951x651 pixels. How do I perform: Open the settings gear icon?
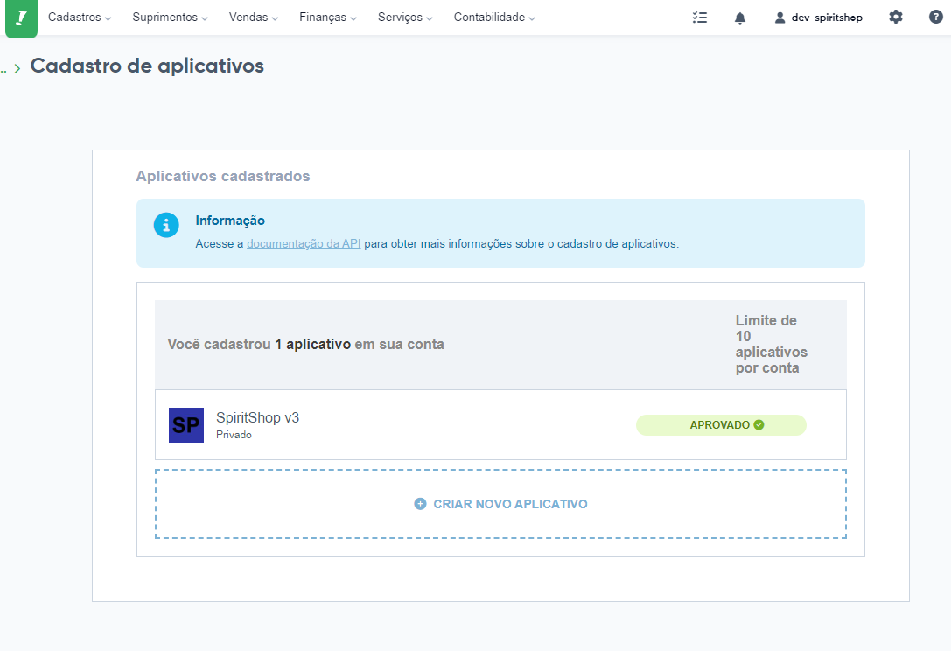pyautogui.click(x=896, y=17)
